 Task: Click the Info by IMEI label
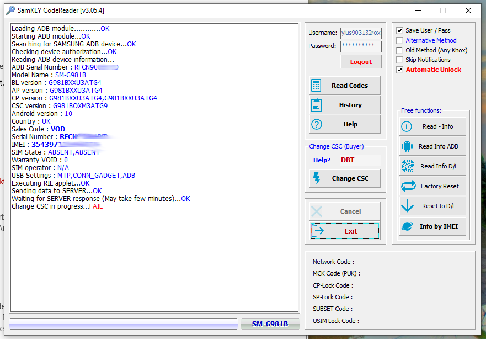pyautogui.click(x=439, y=226)
